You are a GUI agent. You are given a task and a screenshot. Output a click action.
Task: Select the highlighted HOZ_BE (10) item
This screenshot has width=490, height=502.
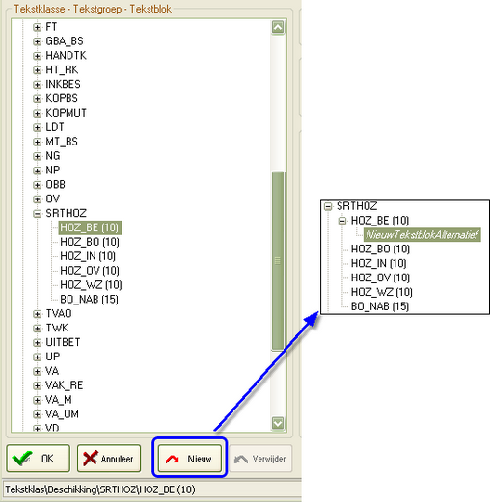90,227
